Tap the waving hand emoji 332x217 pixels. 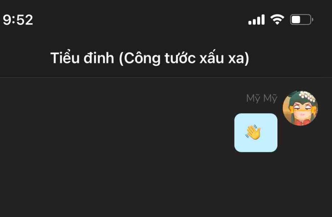(x=253, y=132)
